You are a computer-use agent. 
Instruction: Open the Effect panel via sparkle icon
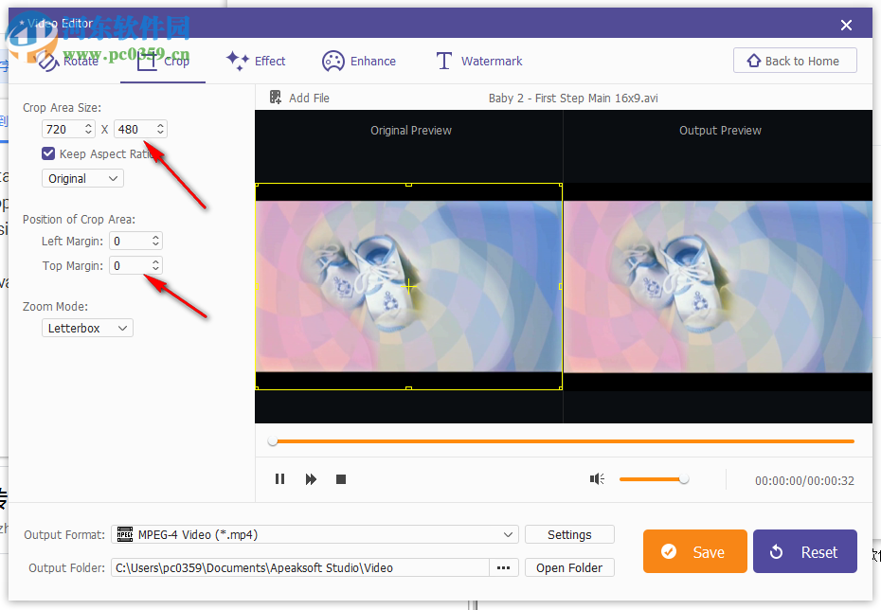(237, 61)
